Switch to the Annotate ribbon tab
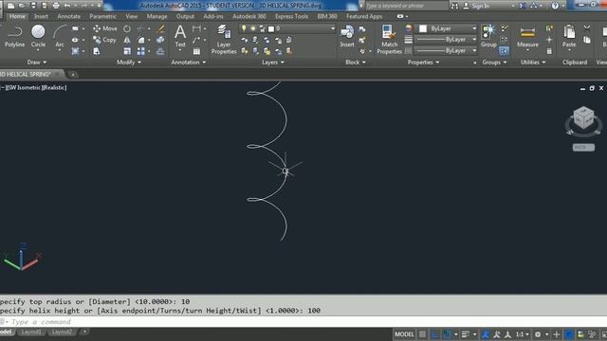 click(x=69, y=17)
